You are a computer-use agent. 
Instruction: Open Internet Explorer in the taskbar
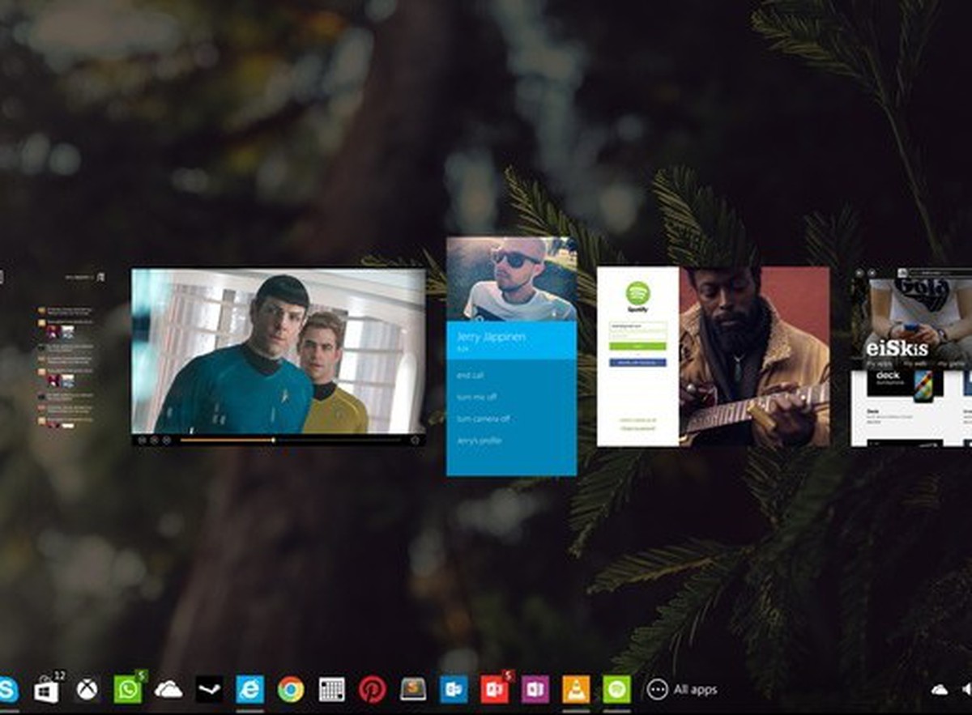(x=250, y=690)
